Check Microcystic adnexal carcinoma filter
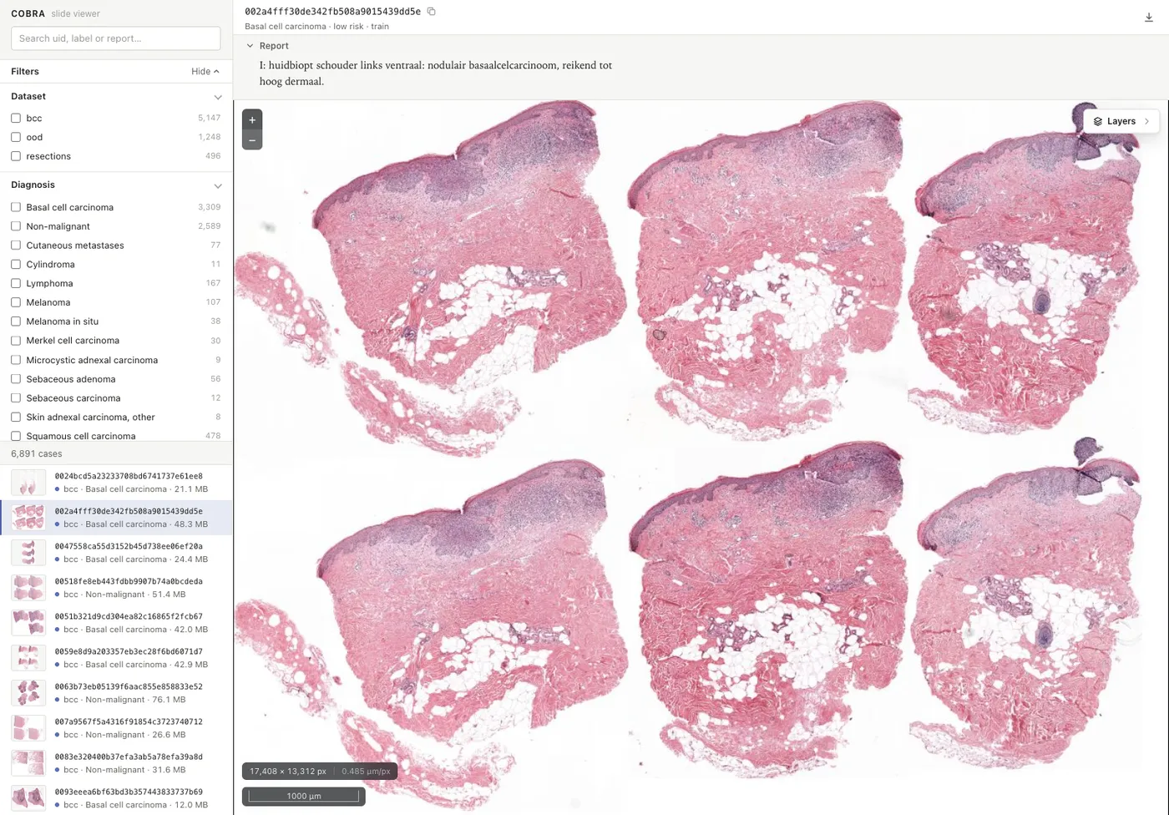This screenshot has height=815, width=1169. pos(16,360)
